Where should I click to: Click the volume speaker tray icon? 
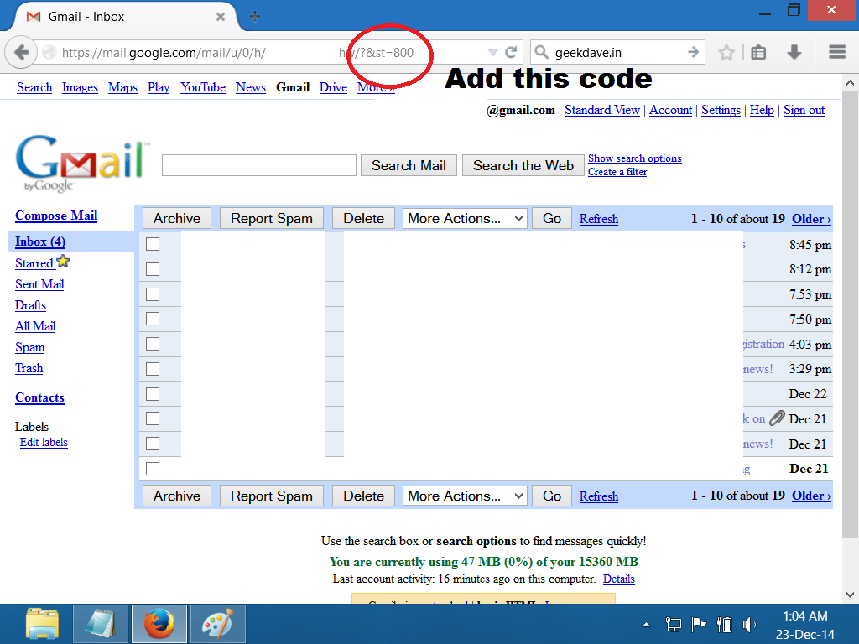[x=749, y=624]
